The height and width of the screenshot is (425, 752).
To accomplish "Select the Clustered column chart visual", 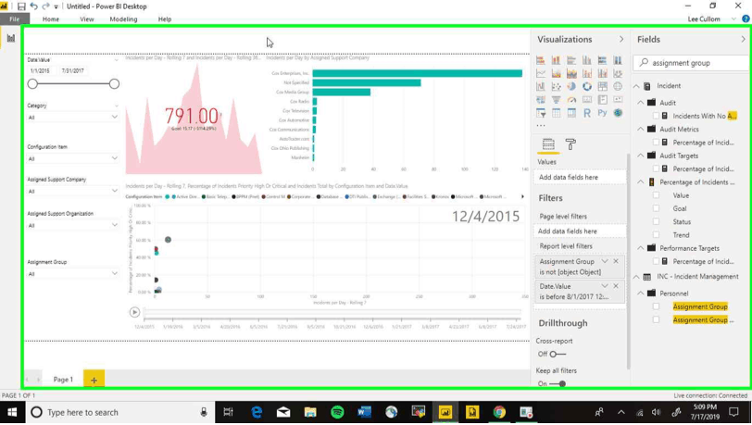I will tap(587, 60).
